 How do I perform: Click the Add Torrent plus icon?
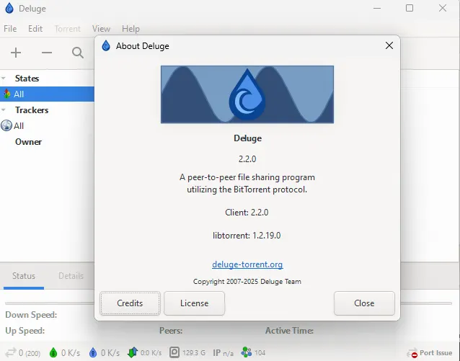click(x=16, y=53)
